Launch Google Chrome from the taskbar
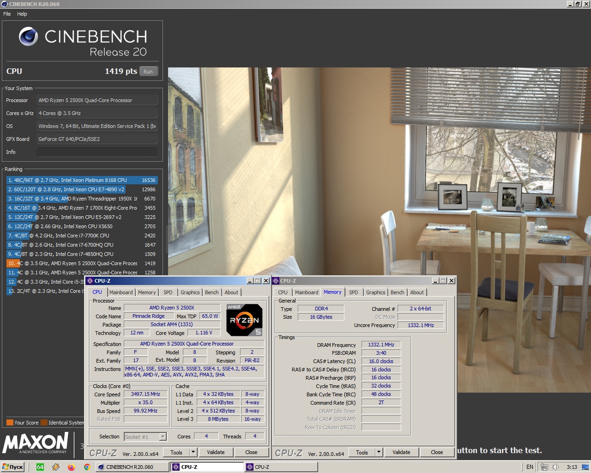The width and height of the screenshot is (591, 473). coord(87,467)
